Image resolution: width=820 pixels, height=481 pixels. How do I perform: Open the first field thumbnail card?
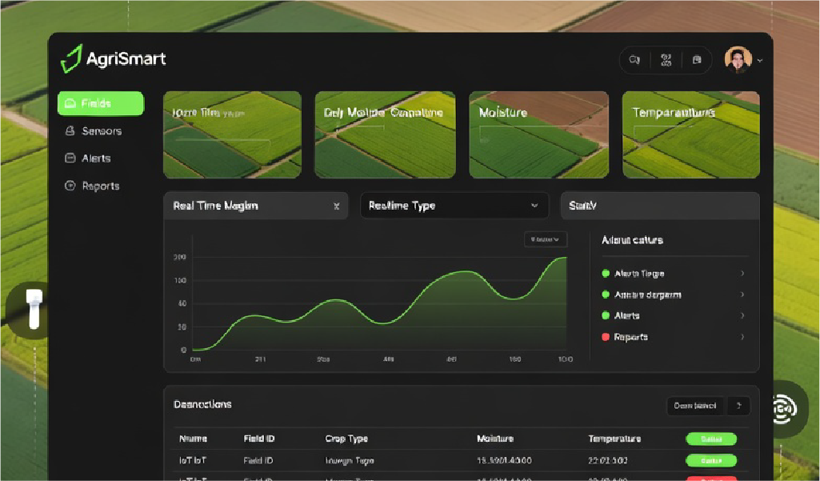coord(232,134)
